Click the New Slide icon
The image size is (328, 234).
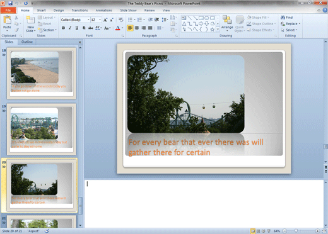(x=30, y=20)
